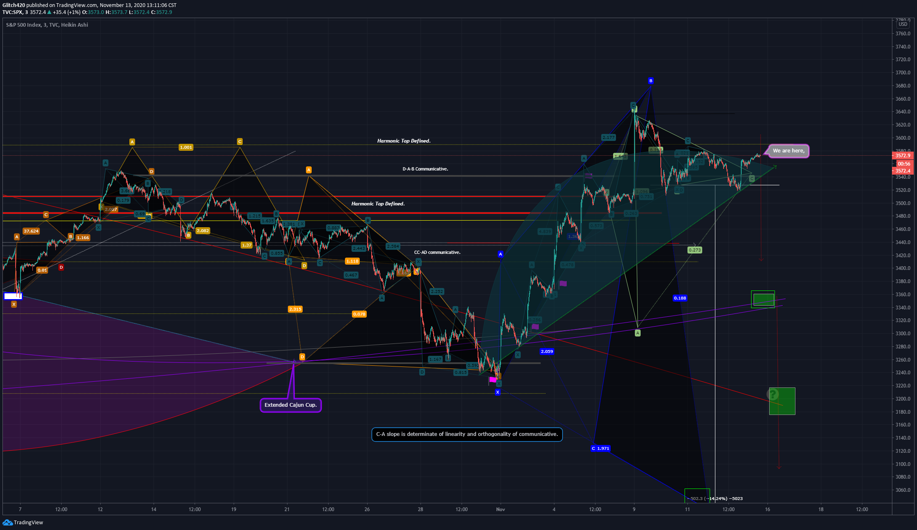917x530 pixels.
Task: Click the dark red D point marker
Action: (x=61, y=267)
